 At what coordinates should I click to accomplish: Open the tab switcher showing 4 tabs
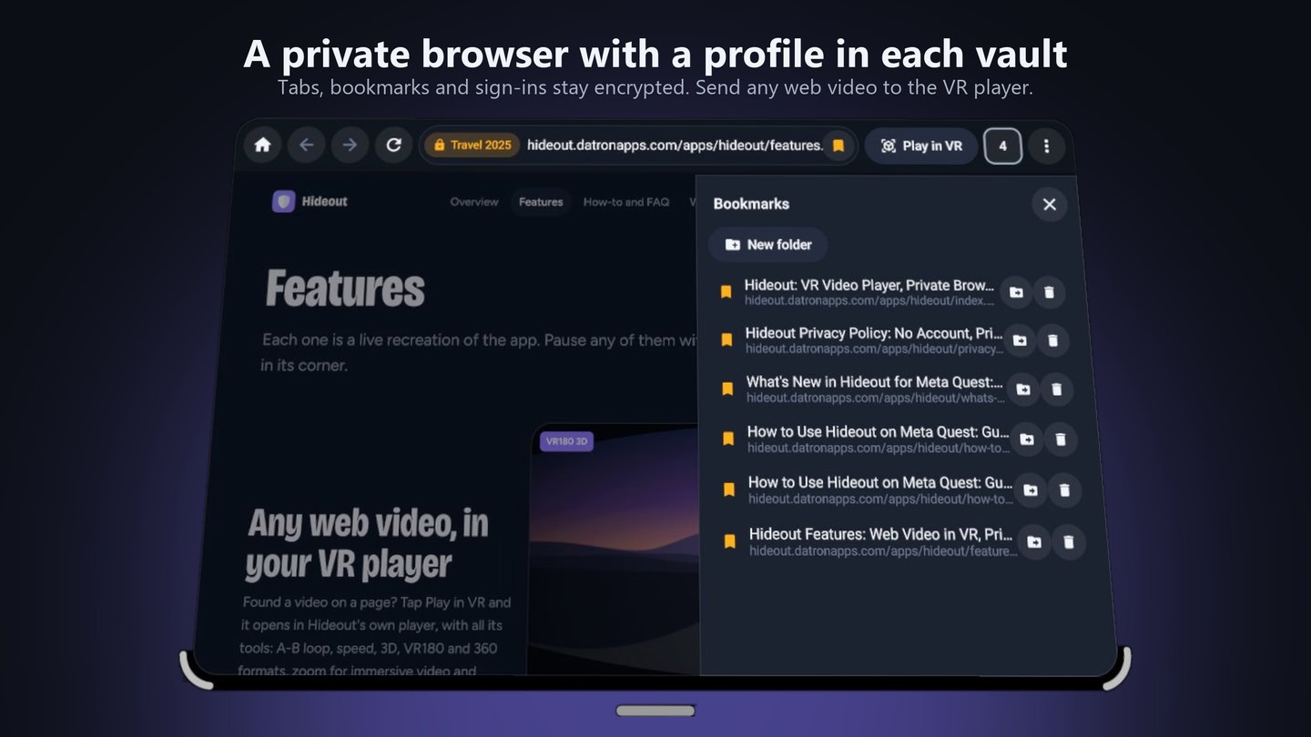tap(1002, 146)
